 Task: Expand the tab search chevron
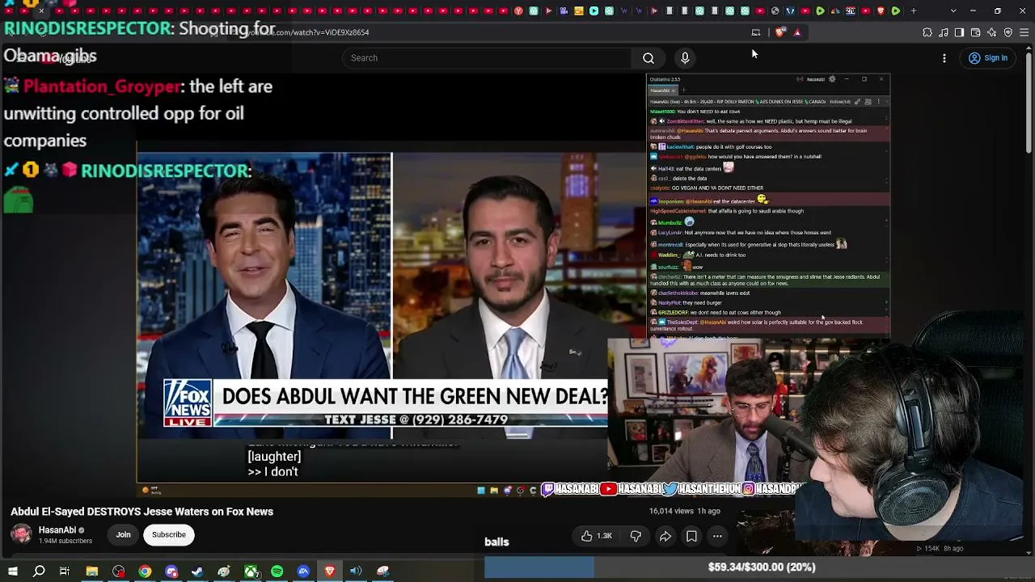coord(953,11)
